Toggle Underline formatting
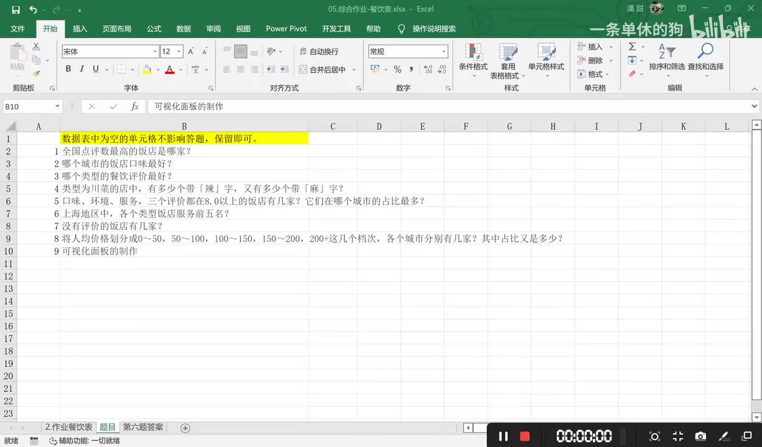Viewport: 762px width, 447px height. (x=96, y=70)
